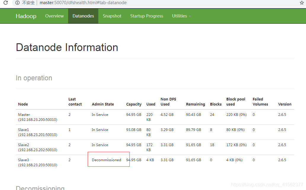This screenshot has width=306, height=190.
Task: Click the 4.52 GB non DFS value
Action: (x=167, y=115)
